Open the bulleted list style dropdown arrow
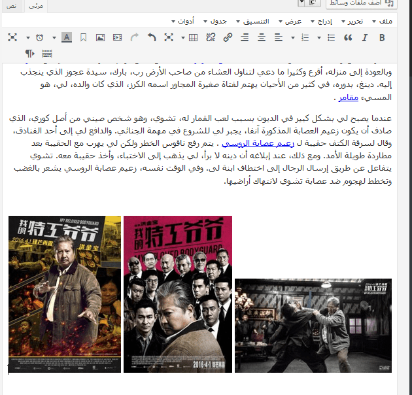Image resolution: width=412 pixels, height=395 pixels. 319,38
